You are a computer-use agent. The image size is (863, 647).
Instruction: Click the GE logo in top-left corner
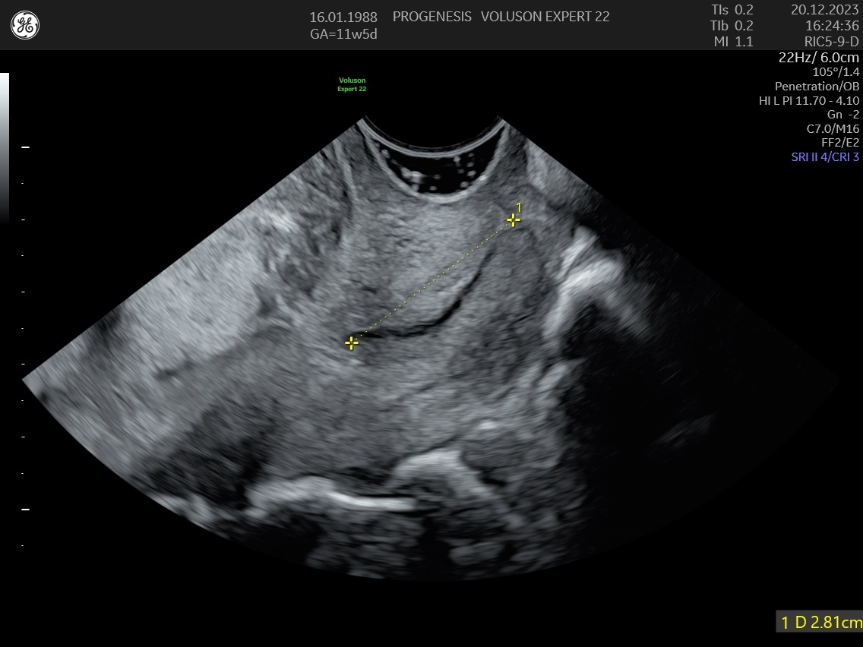click(x=25, y=26)
